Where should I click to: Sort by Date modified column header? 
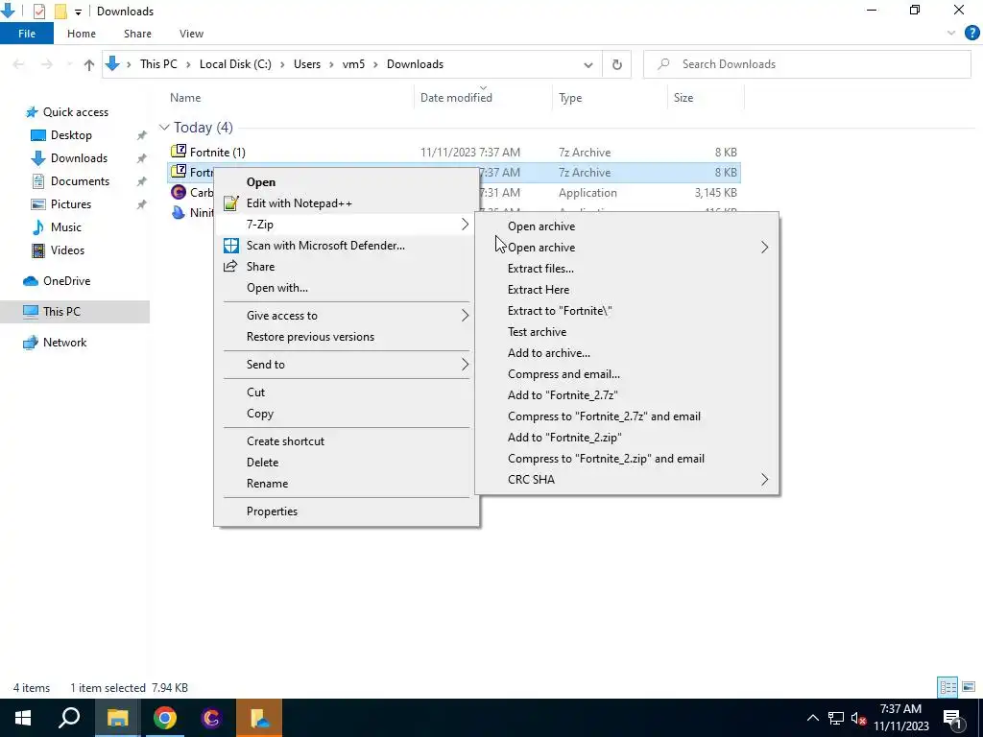[x=456, y=98]
